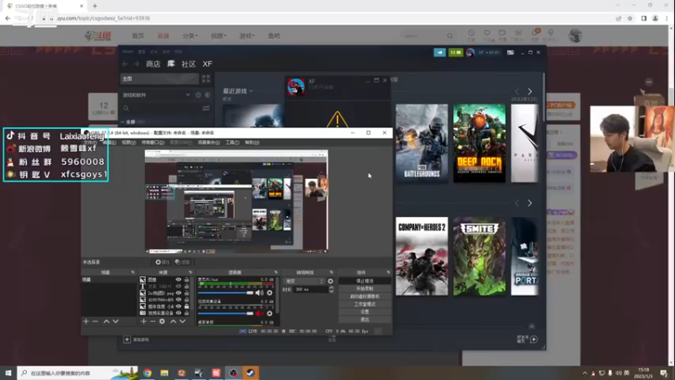Toggle lock on 整体信息 source
The height and width of the screenshot is (380, 675).
click(186, 307)
